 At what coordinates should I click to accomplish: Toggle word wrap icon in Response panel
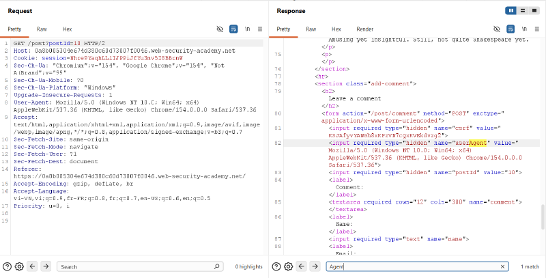[x=511, y=29]
